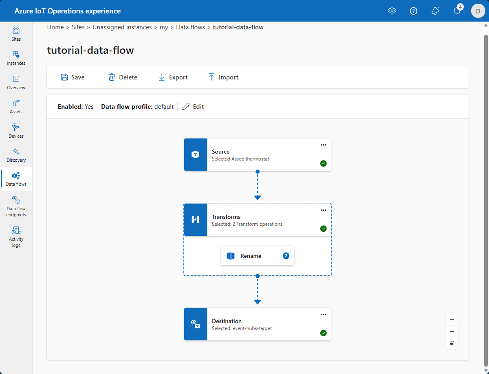Open the settings gear in the top bar
This screenshot has width=489, height=374.
click(392, 11)
